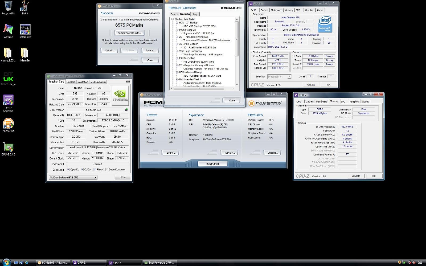Click the Select button under Tests
This screenshot has width=426, height=266.
tap(171, 153)
